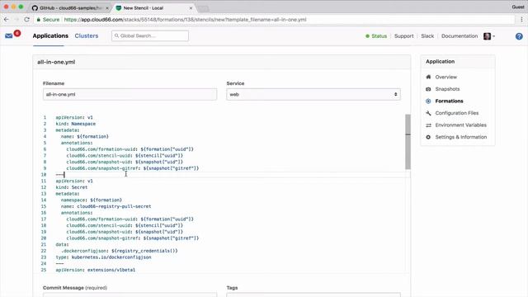Click the Snapshots camera icon
The image size is (528, 297).
coord(428,89)
